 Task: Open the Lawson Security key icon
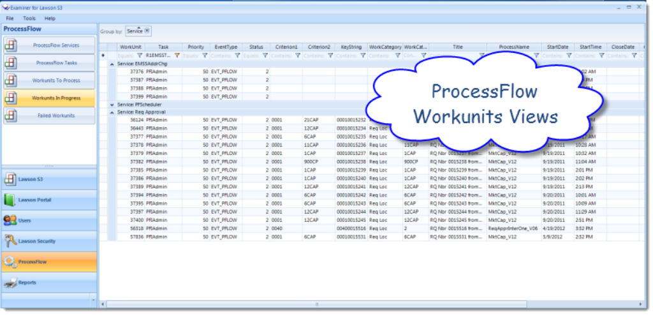10,241
